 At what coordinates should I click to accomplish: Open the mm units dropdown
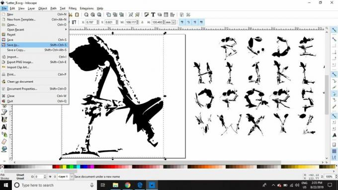(x=170, y=22)
